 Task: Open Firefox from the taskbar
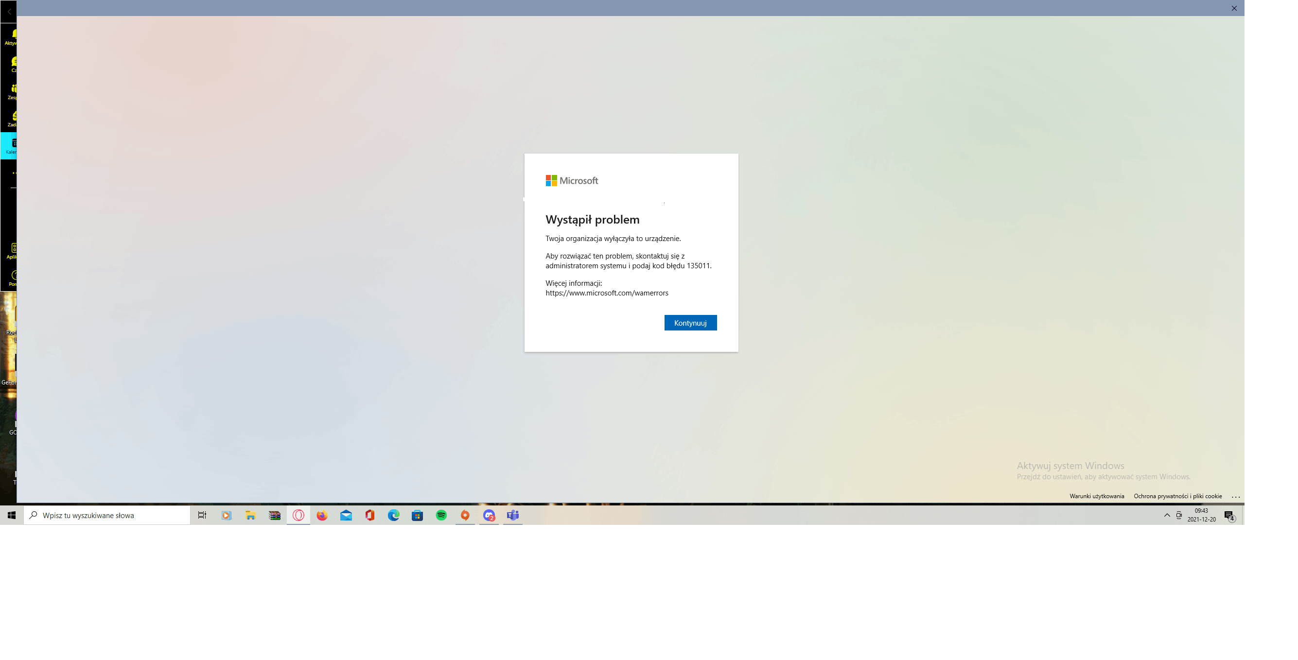(322, 515)
